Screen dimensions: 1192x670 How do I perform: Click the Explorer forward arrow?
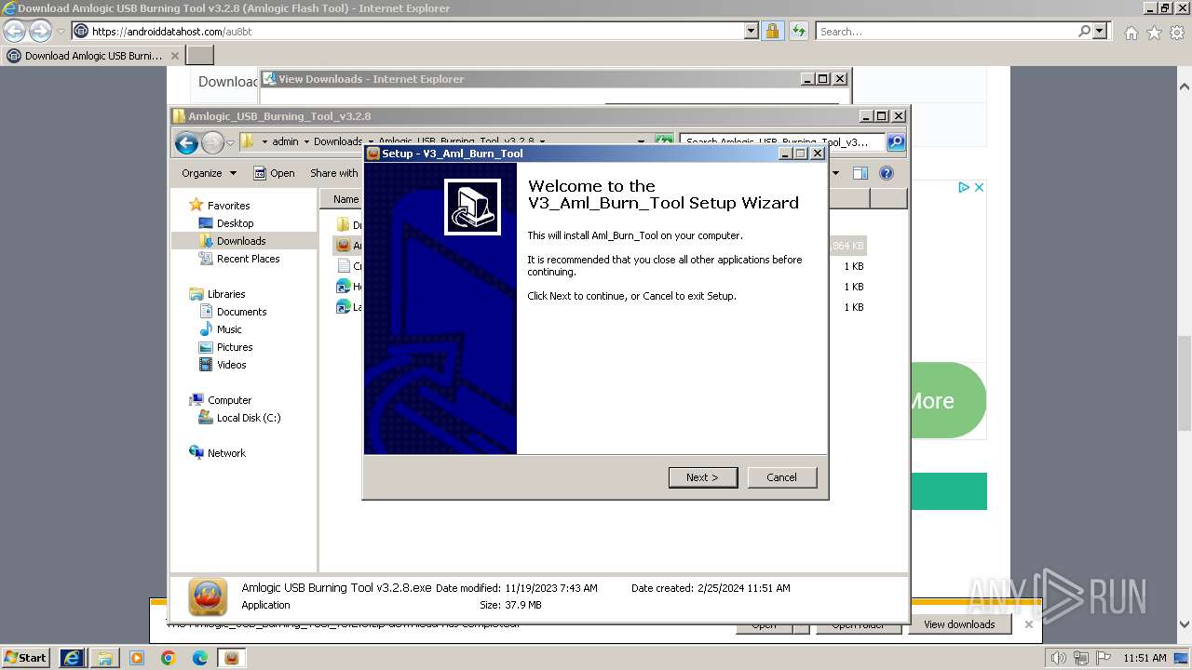tap(212, 142)
